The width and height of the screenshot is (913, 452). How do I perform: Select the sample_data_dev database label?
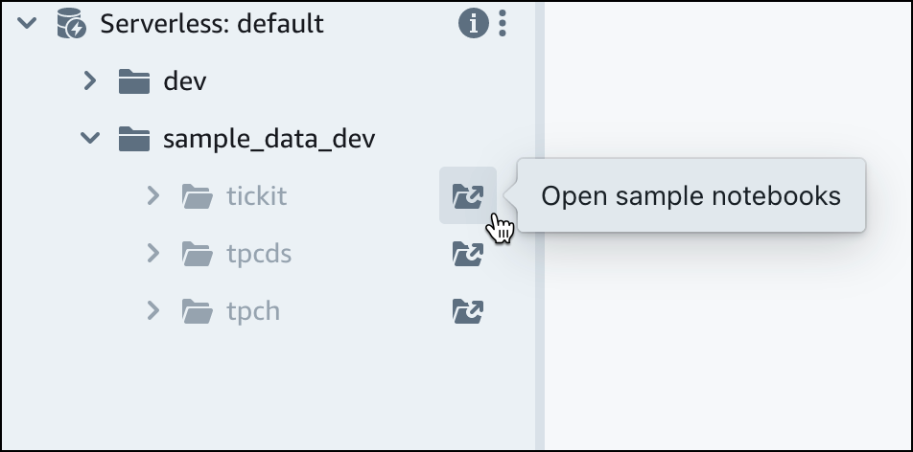(x=269, y=139)
